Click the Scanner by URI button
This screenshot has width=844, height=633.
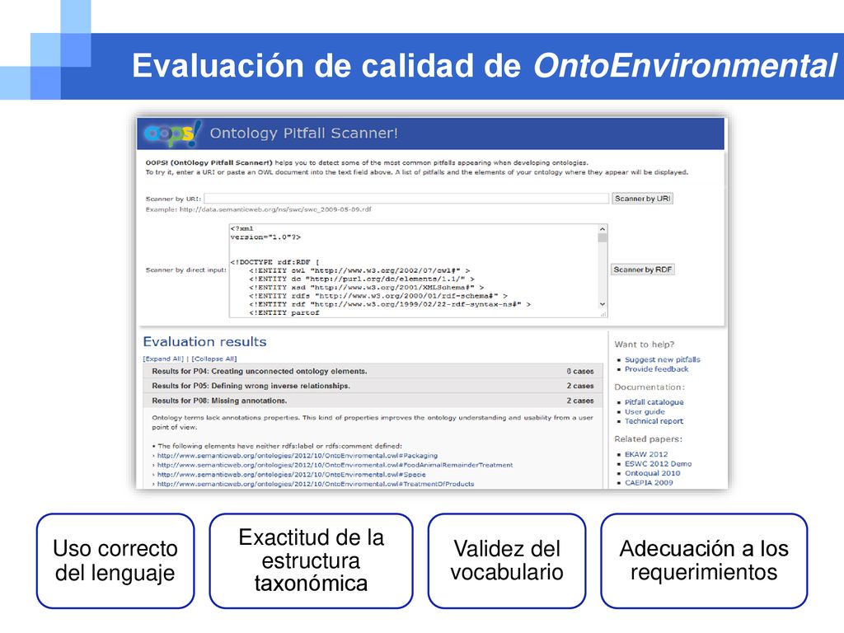click(x=642, y=199)
